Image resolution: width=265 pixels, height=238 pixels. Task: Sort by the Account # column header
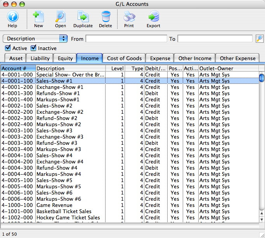[x=18, y=68]
